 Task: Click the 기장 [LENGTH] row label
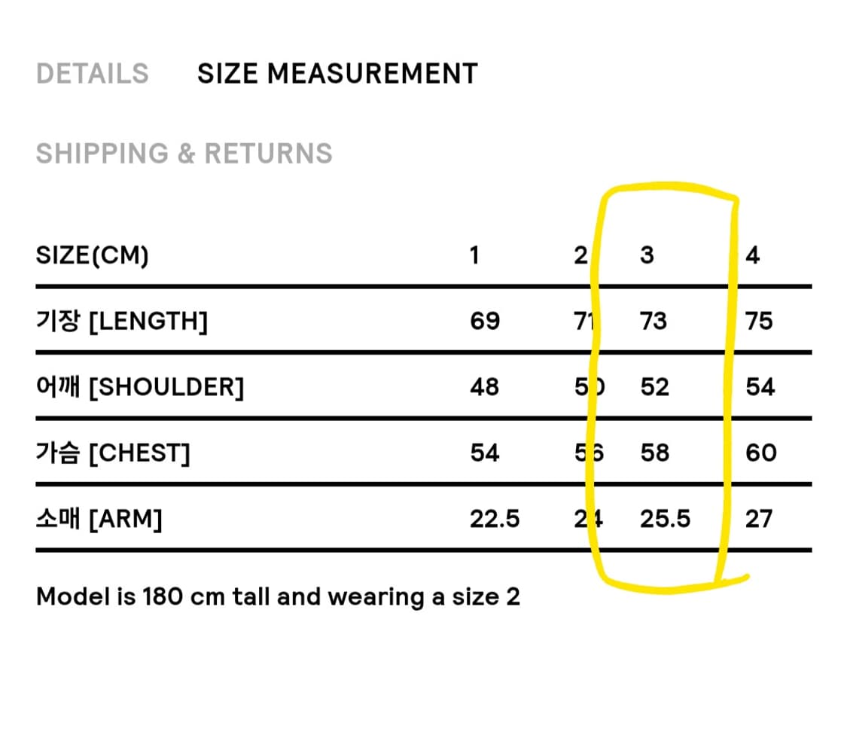[x=122, y=321]
